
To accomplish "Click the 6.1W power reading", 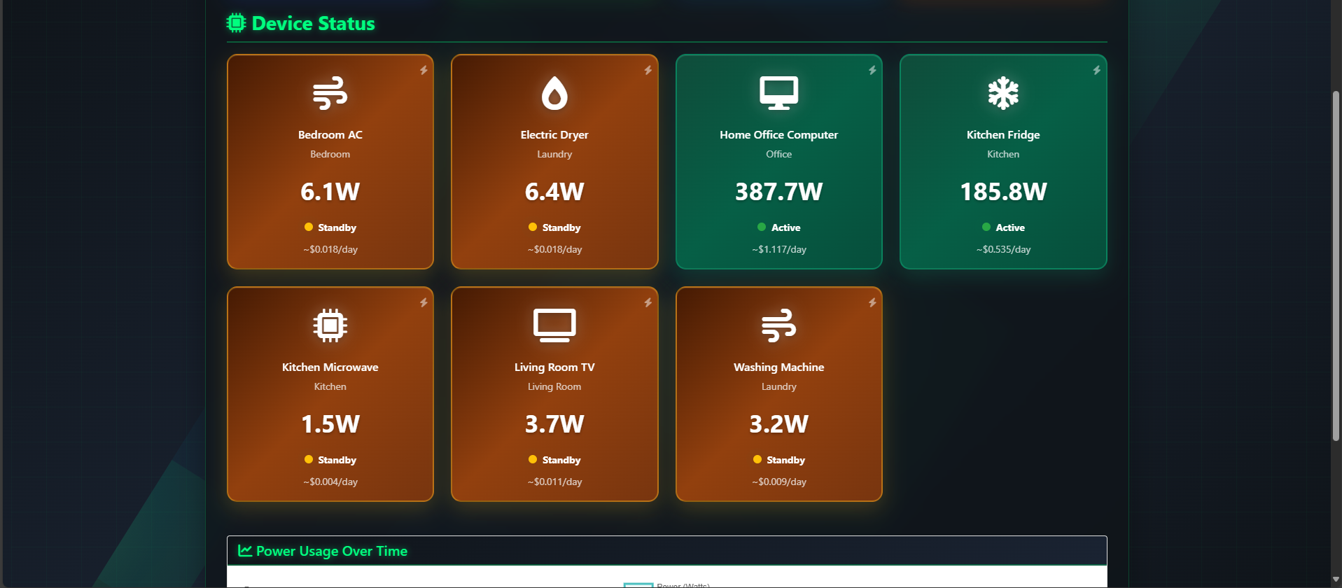I will (x=330, y=191).
